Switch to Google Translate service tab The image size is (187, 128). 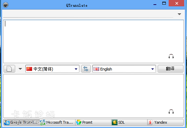tap(22, 122)
